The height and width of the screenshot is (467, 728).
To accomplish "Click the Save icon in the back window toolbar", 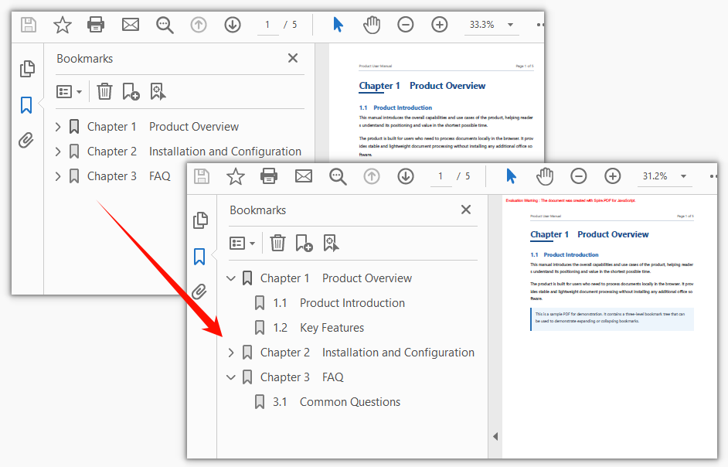I will (29, 25).
